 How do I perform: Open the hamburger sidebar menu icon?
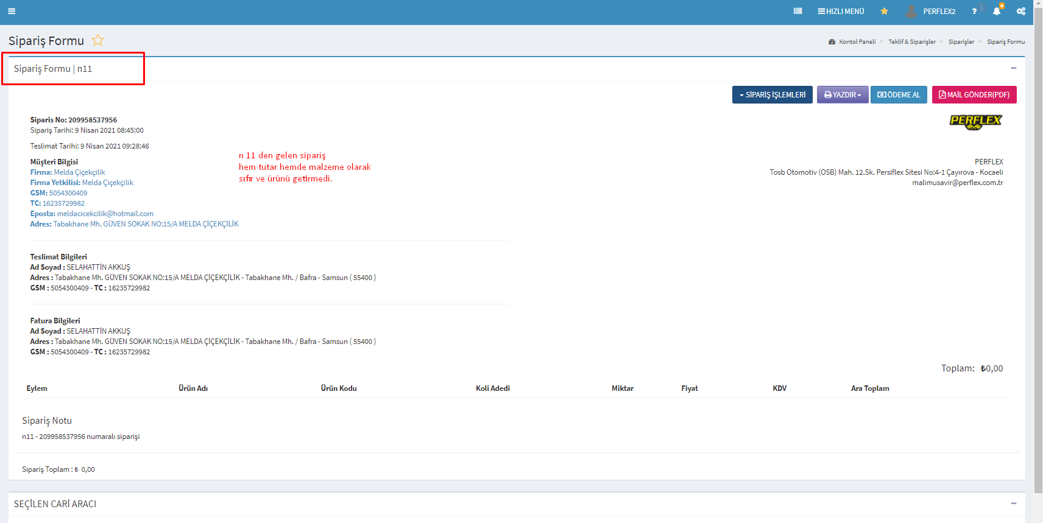[x=12, y=11]
